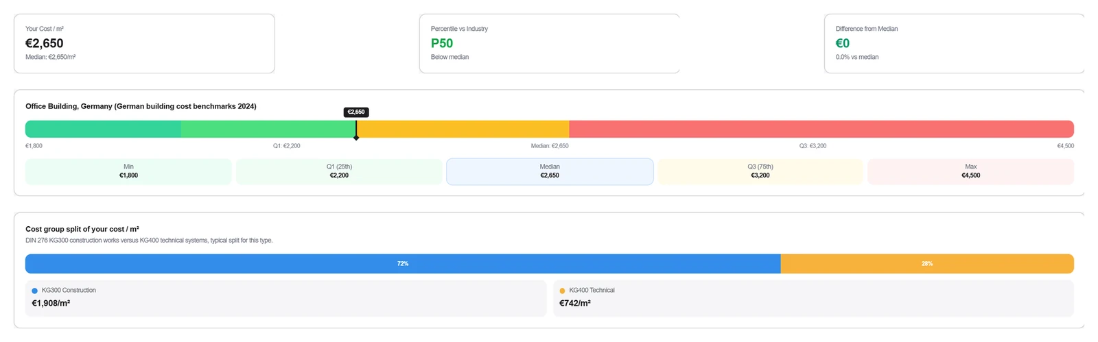Select the Min €1,800 stat box
Viewport: 1098px width, 342px height.
128,171
